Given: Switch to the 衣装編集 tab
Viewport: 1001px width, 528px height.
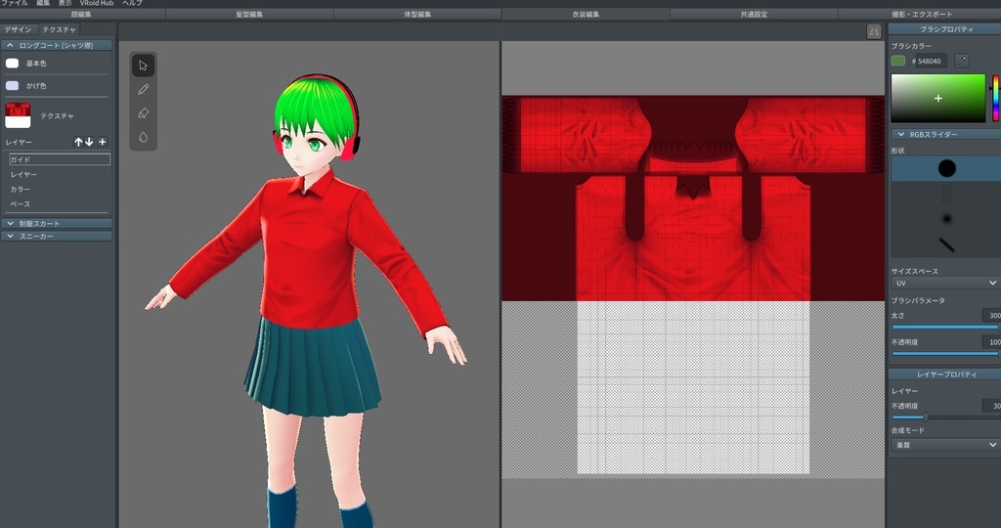Looking at the screenshot, I should point(587,14).
